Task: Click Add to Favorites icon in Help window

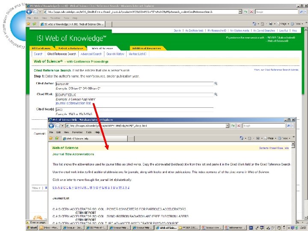Action: click(x=57, y=138)
